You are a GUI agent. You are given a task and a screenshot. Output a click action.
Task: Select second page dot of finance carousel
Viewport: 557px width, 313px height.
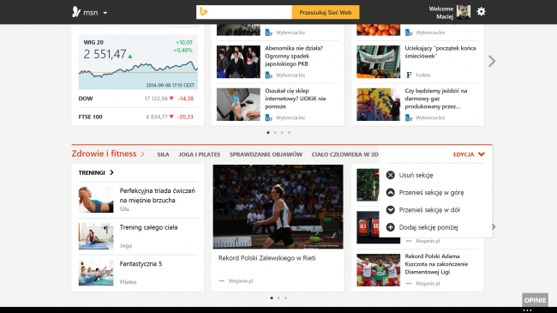click(x=275, y=133)
